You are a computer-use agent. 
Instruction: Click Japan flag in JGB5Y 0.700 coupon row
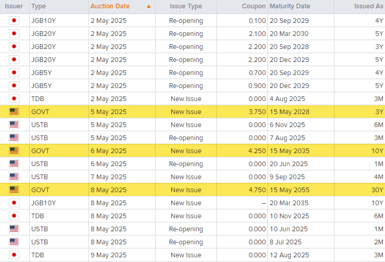[x=14, y=72]
